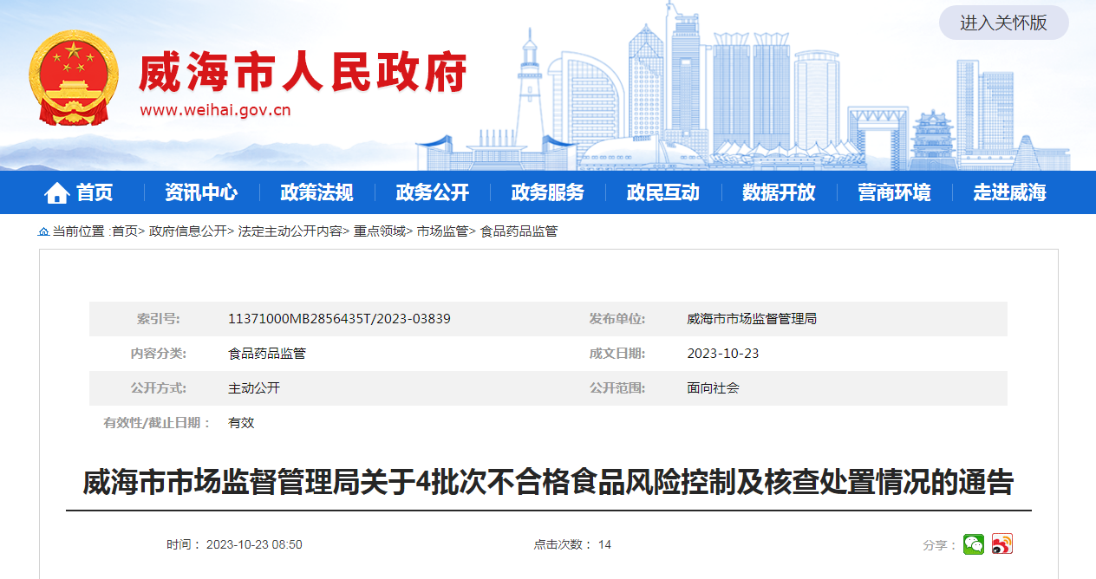Open 政务服务 navigation menu
The height and width of the screenshot is (579, 1096).
tap(547, 192)
